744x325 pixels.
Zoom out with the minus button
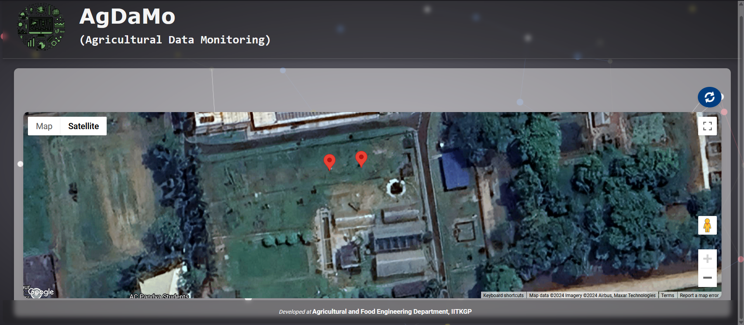click(x=707, y=278)
